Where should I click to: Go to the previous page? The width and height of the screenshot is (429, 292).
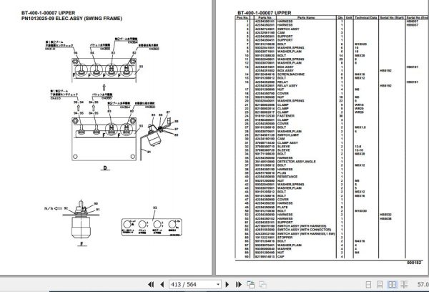point(162,285)
